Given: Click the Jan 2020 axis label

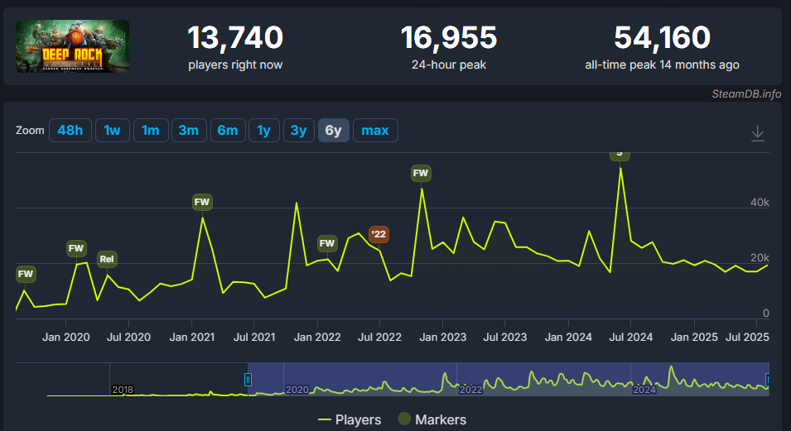Looking at the screenshot, I should coord(66,338).
